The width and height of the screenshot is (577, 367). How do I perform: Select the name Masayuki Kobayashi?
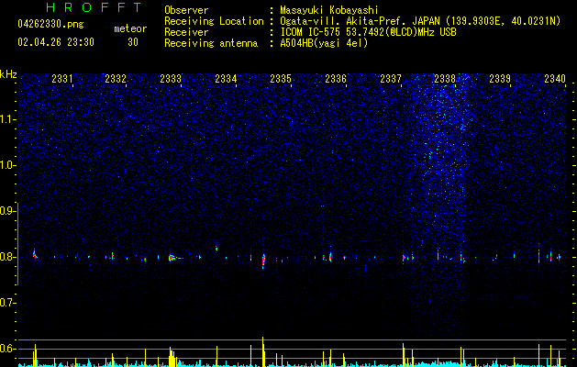329,10
